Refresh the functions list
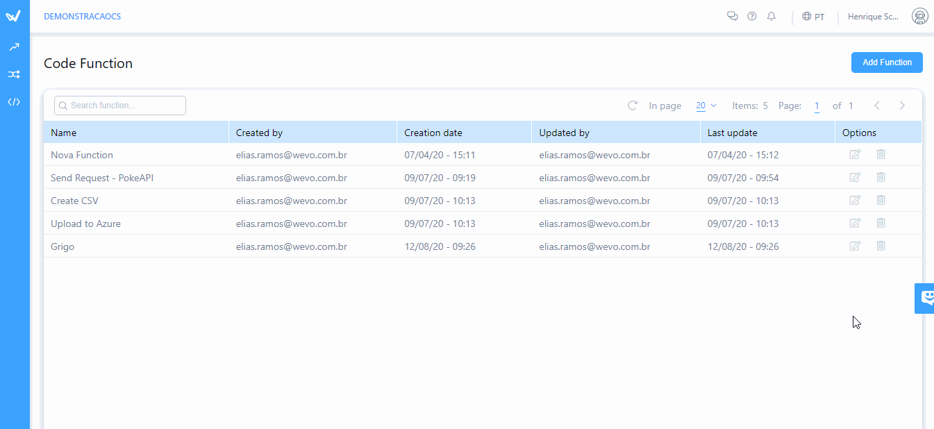Image resolution: width=934 pixels, height=429 pixels. (x=632, y=106)
